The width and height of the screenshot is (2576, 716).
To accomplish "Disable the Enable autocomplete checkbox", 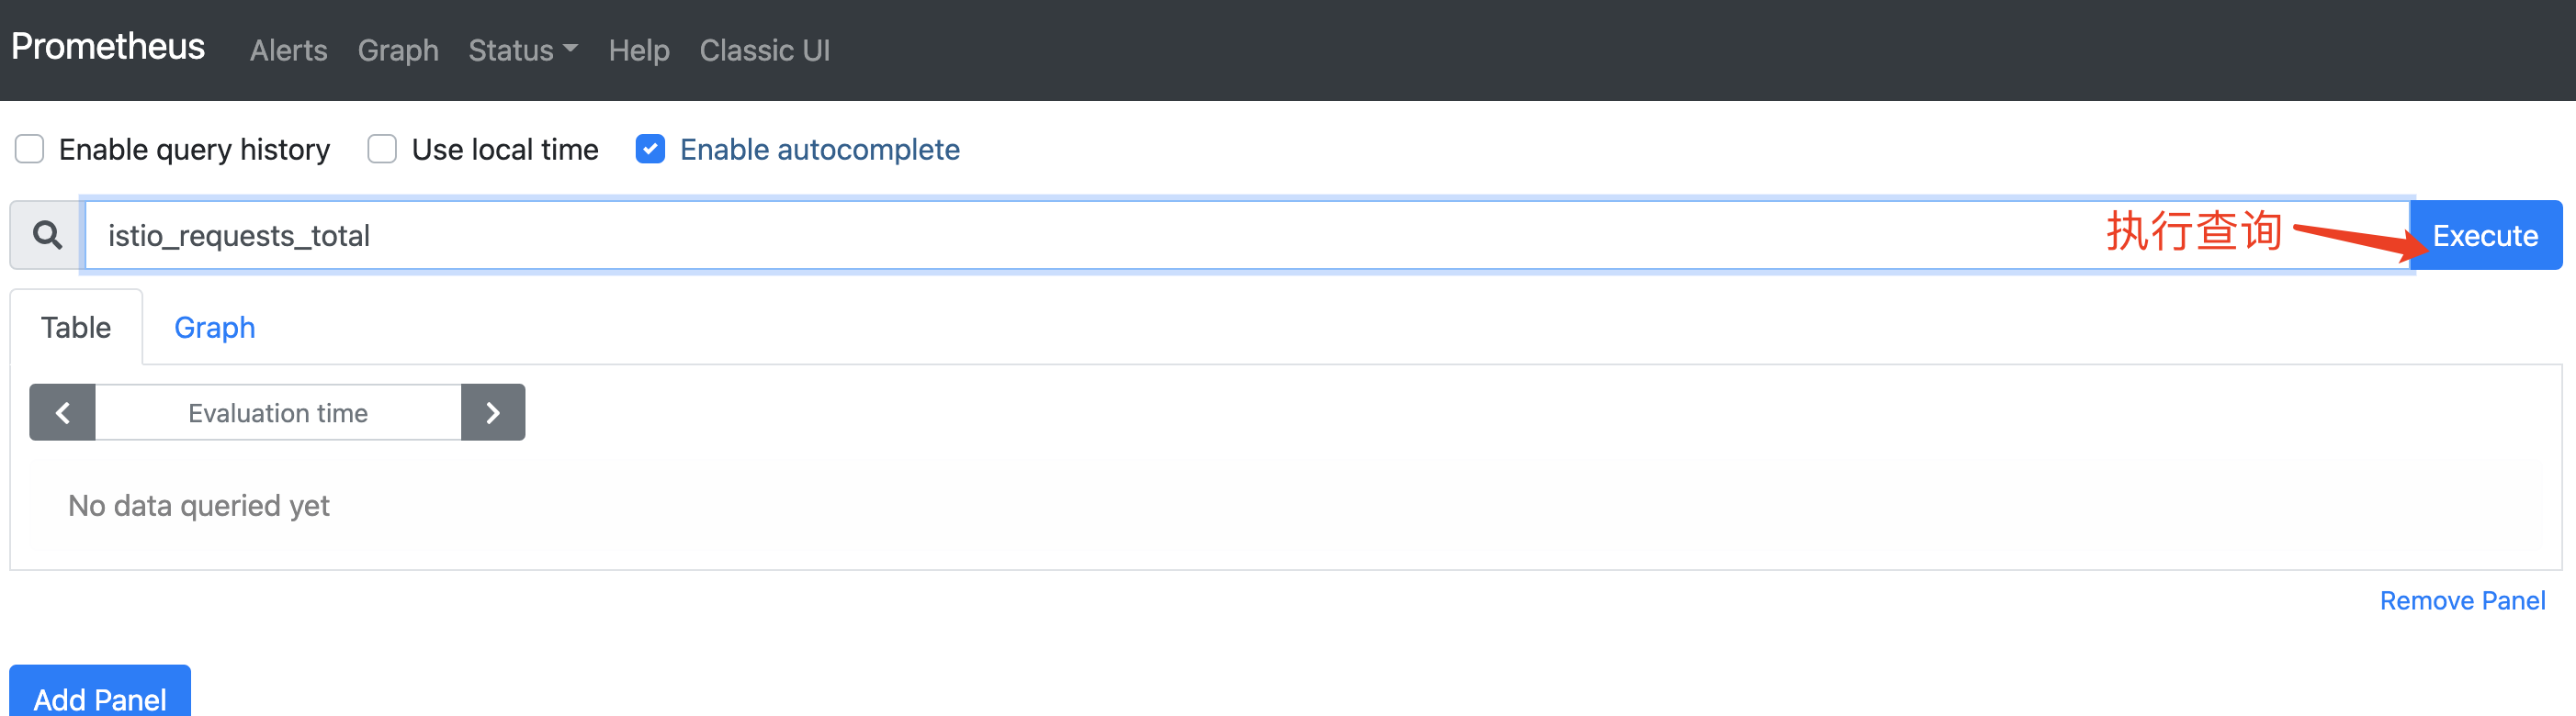I will coord(650,150).
